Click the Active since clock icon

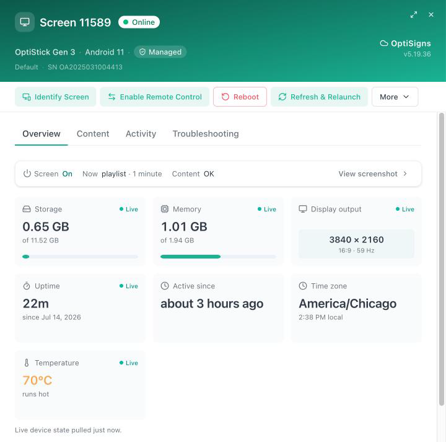[x=165, y=286]
